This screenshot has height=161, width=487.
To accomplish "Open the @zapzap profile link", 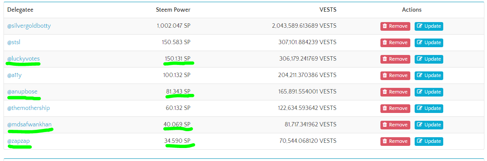I will point(19,141).
